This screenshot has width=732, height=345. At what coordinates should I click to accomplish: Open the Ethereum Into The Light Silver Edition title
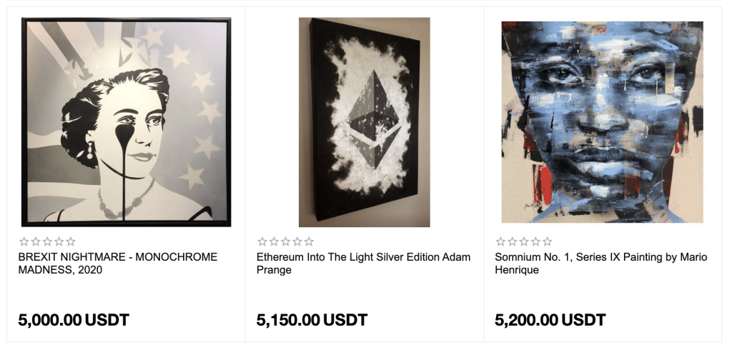[x=363, y=264]
